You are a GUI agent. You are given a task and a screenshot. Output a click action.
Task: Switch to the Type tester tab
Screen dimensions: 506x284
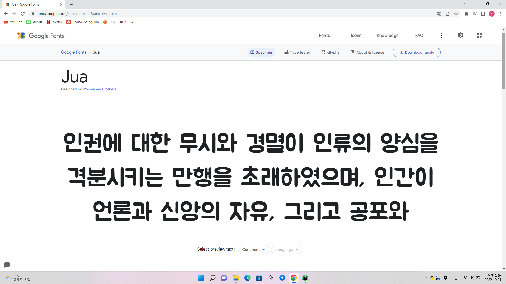(x=297, y=52)
